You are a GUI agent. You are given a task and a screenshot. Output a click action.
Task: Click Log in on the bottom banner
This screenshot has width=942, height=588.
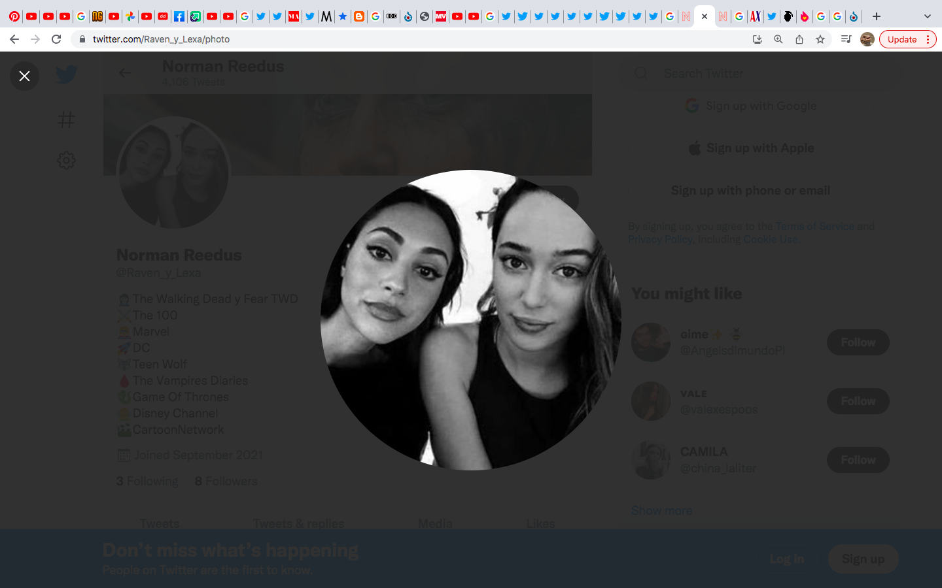786,559
